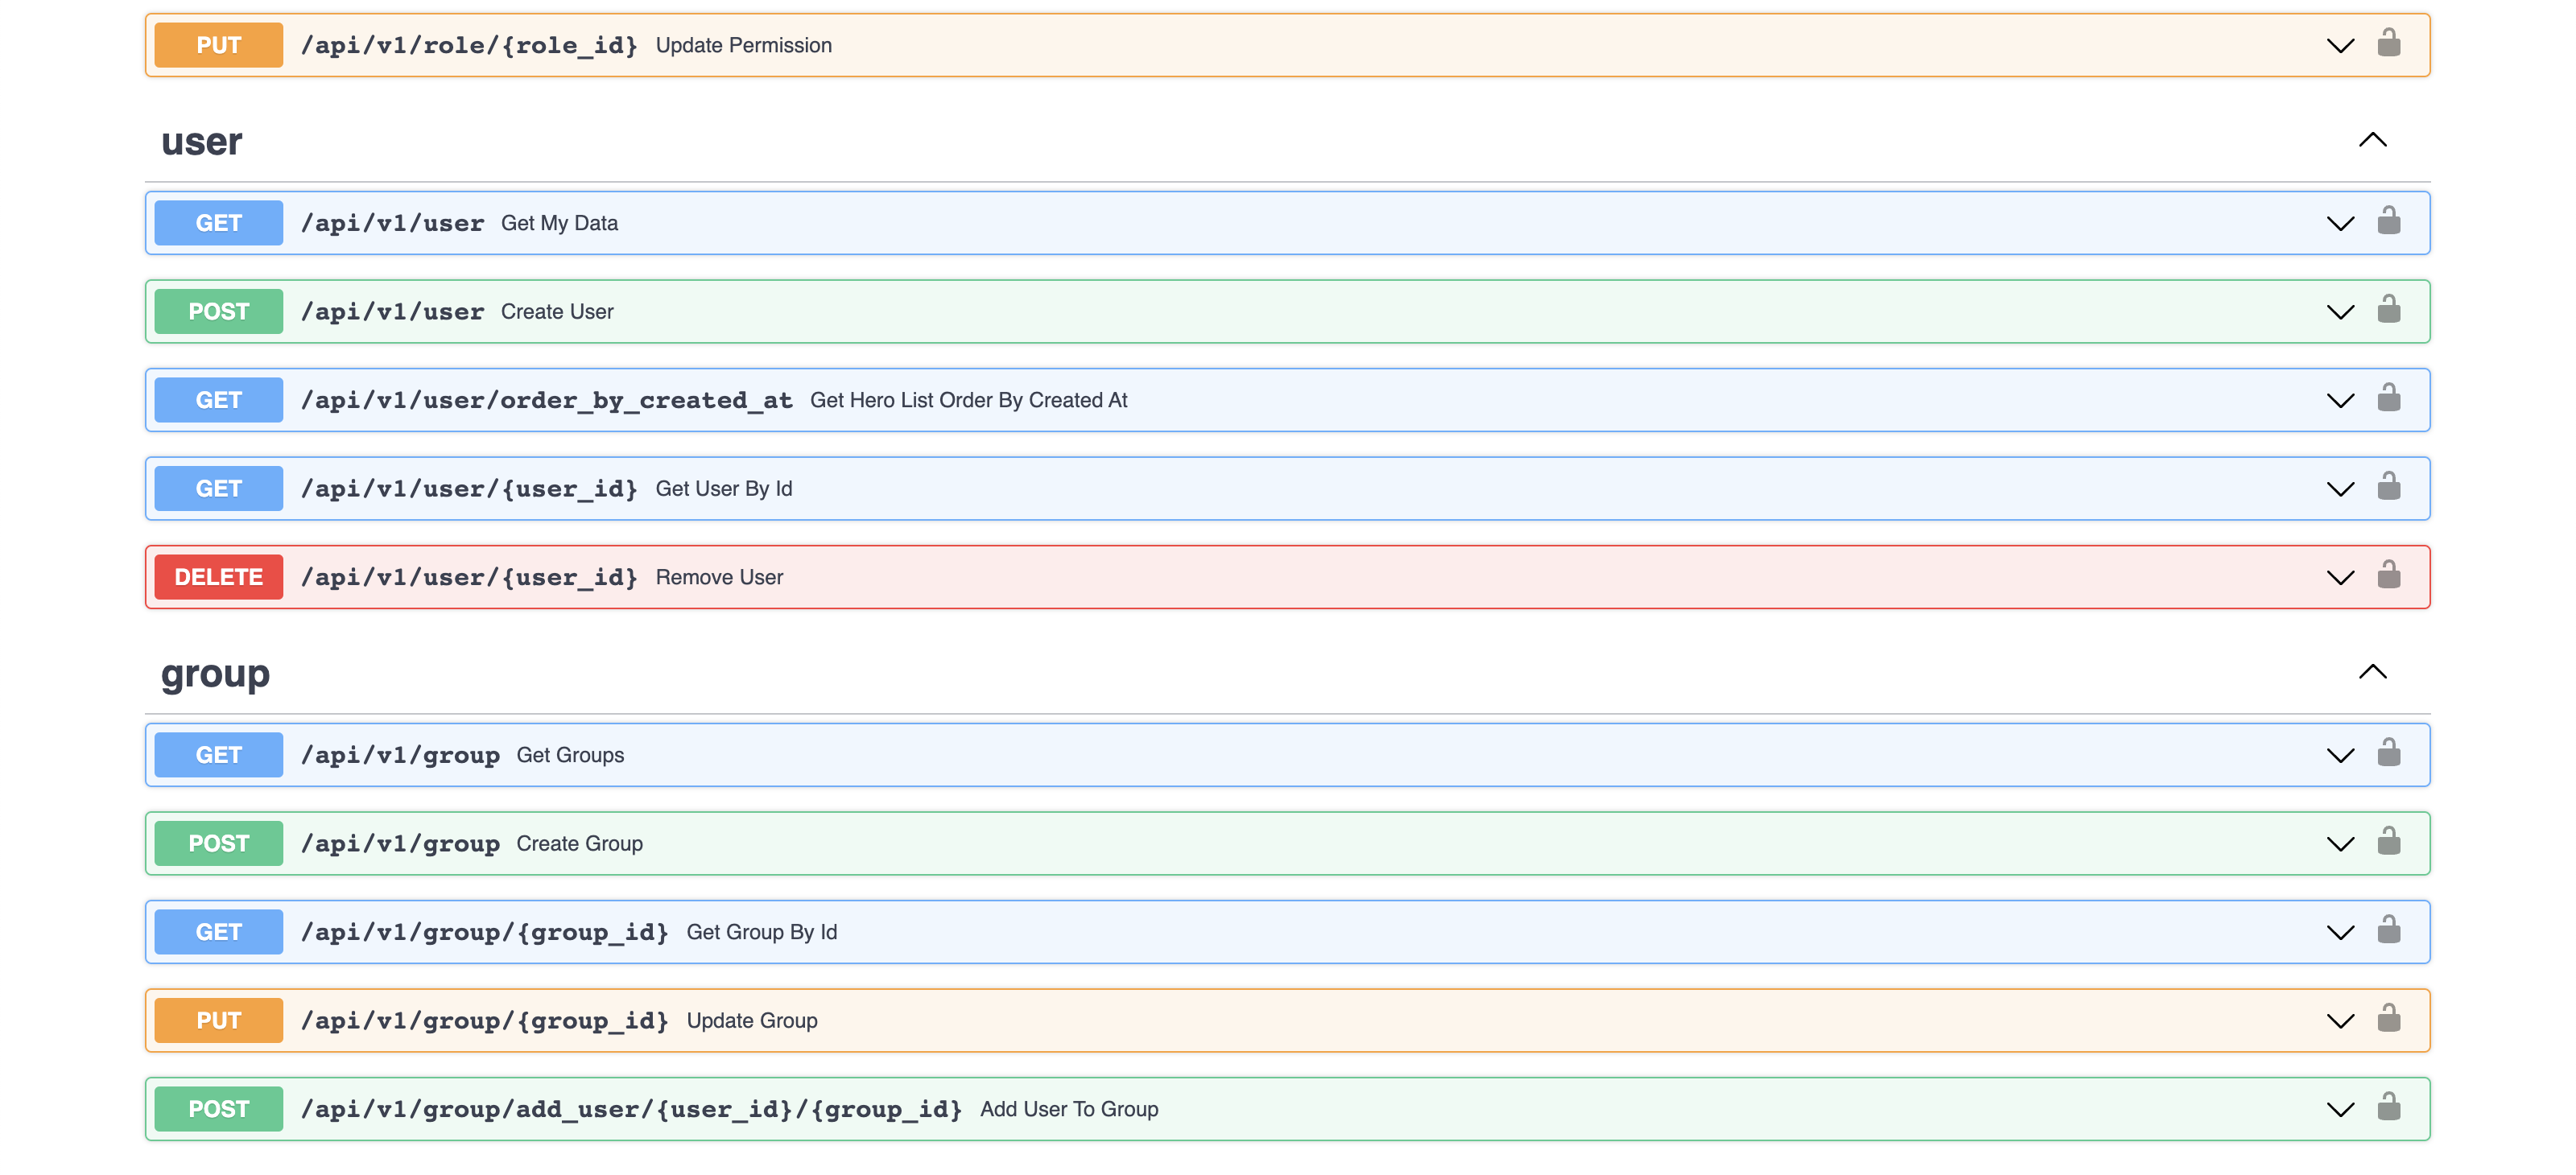Click the DELETE method badge
The width and height of the screenshot is (2576, 1175).
[218, 577]
